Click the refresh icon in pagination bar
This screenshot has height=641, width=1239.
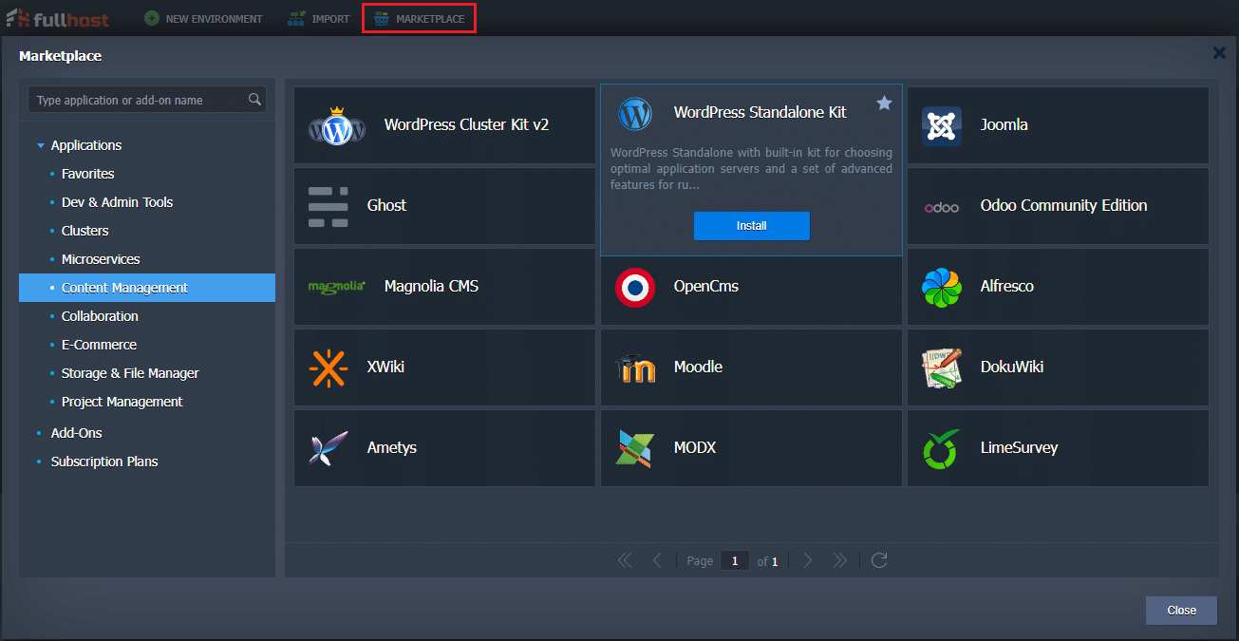pyautogui.click(x=879, y=560)
